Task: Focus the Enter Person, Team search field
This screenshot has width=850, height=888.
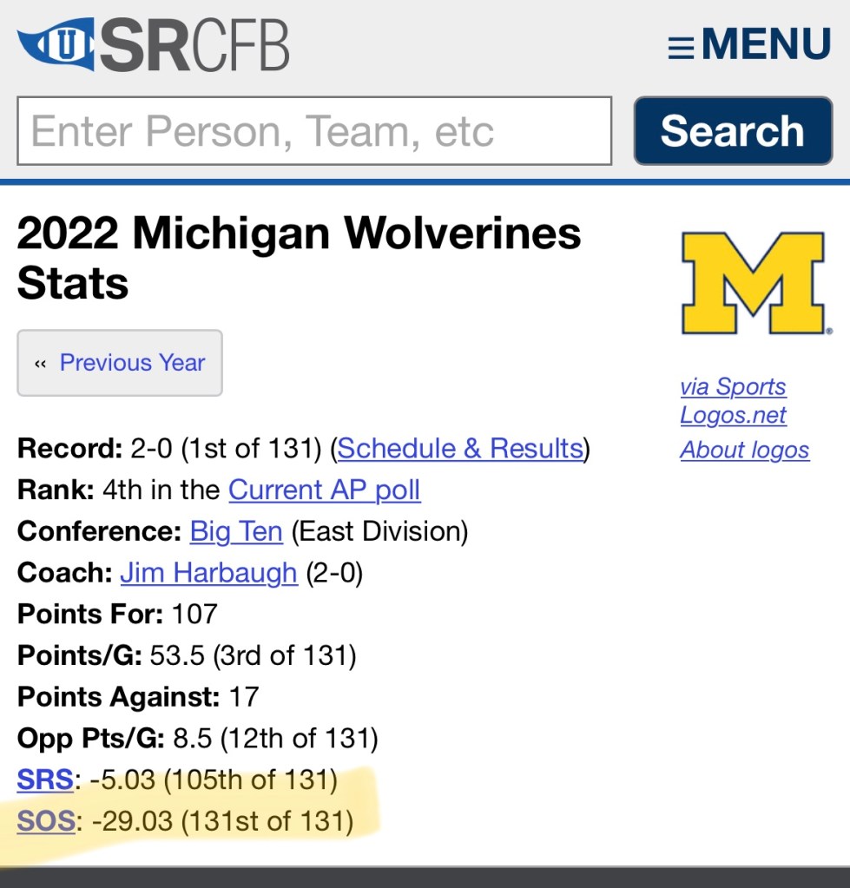Action: pos(314,131)
